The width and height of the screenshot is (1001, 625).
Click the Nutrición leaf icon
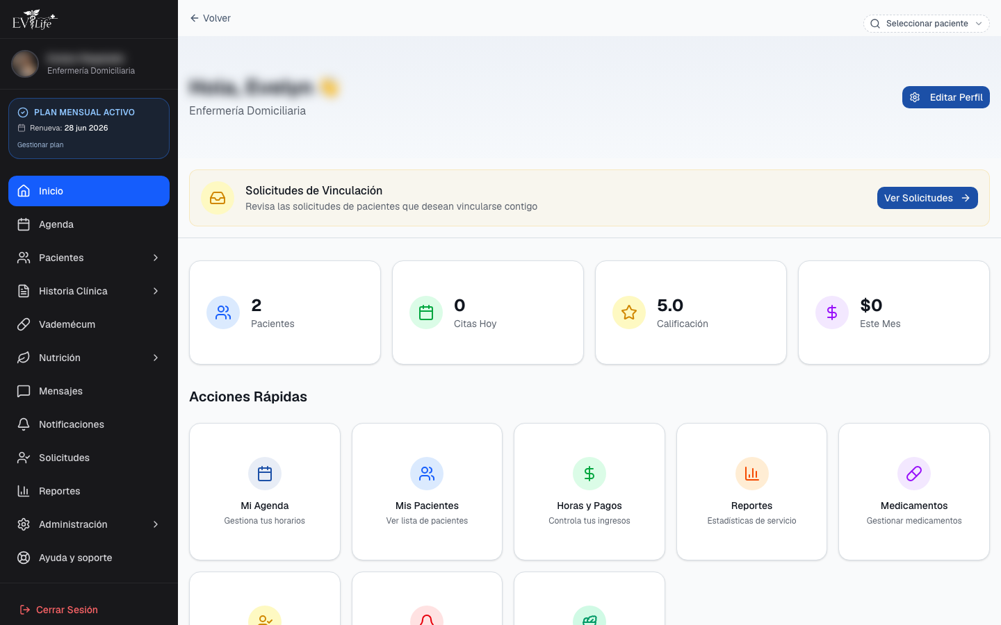click(x=24, y=358)
